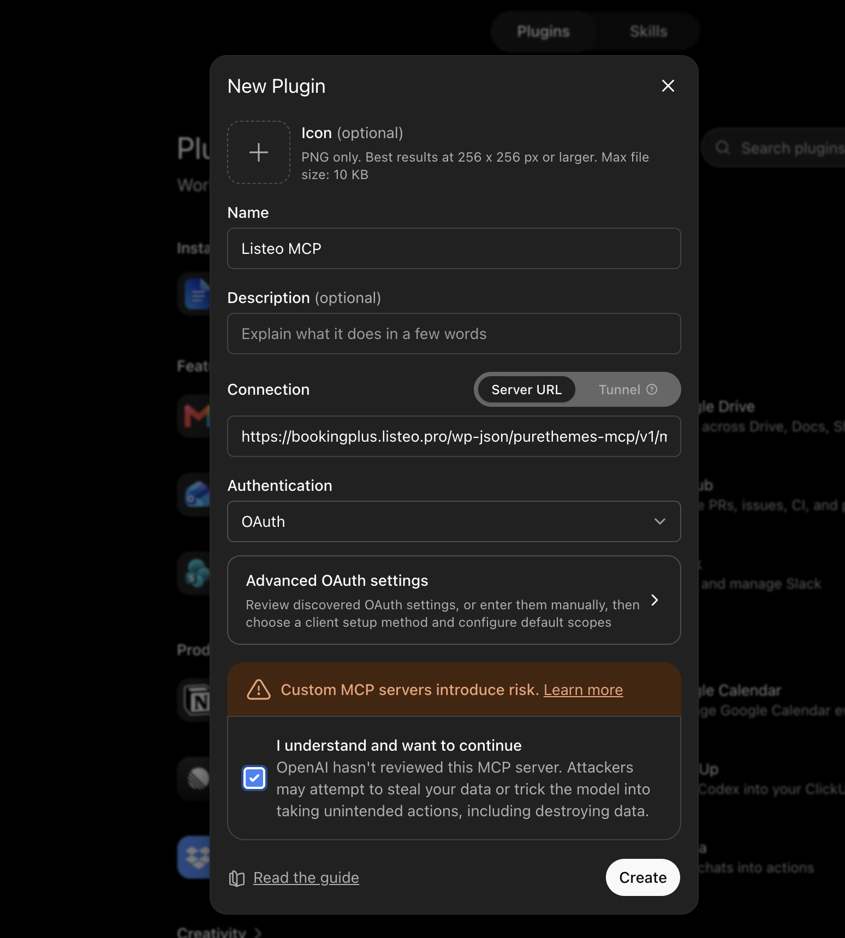This screenshot has width=845, height=938.
Task: Switch to the Skills tab in background
Action: pos(648,32)
